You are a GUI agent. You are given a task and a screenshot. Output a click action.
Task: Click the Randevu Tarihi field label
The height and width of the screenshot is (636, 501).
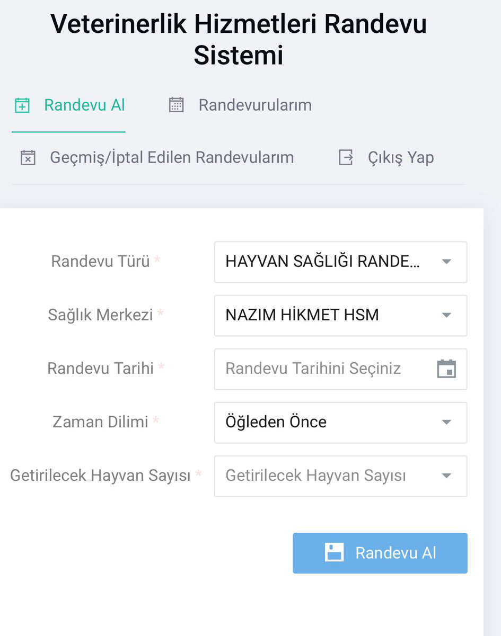tap(100, 369)
